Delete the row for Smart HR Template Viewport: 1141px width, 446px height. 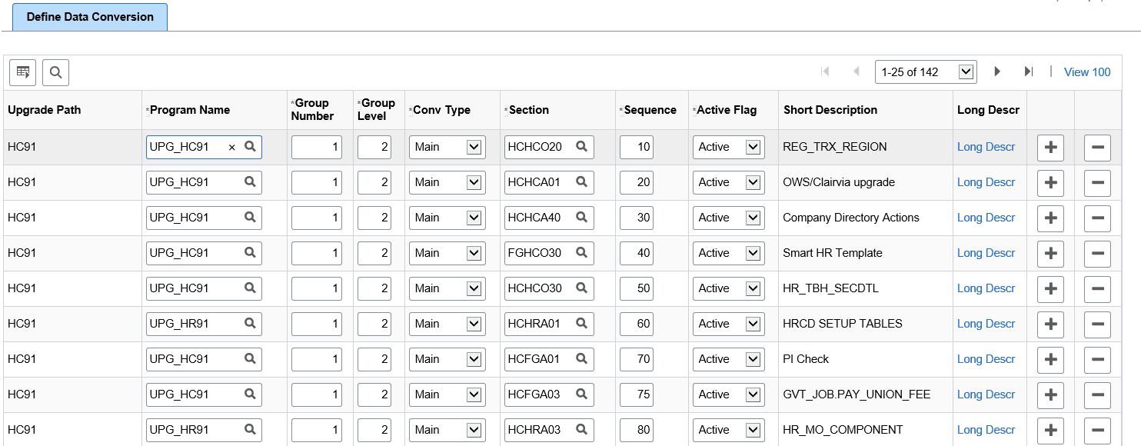coord(1097,254)
